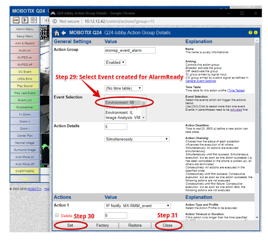This screenshot has width=268, height=243.
Task: Click the Action Group name field
Action: tap(130, 51)
